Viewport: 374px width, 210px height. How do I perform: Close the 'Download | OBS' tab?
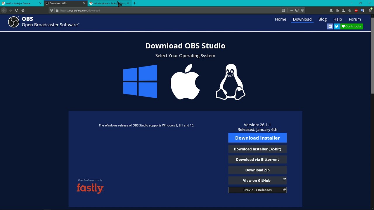click(x=84, y=3)
